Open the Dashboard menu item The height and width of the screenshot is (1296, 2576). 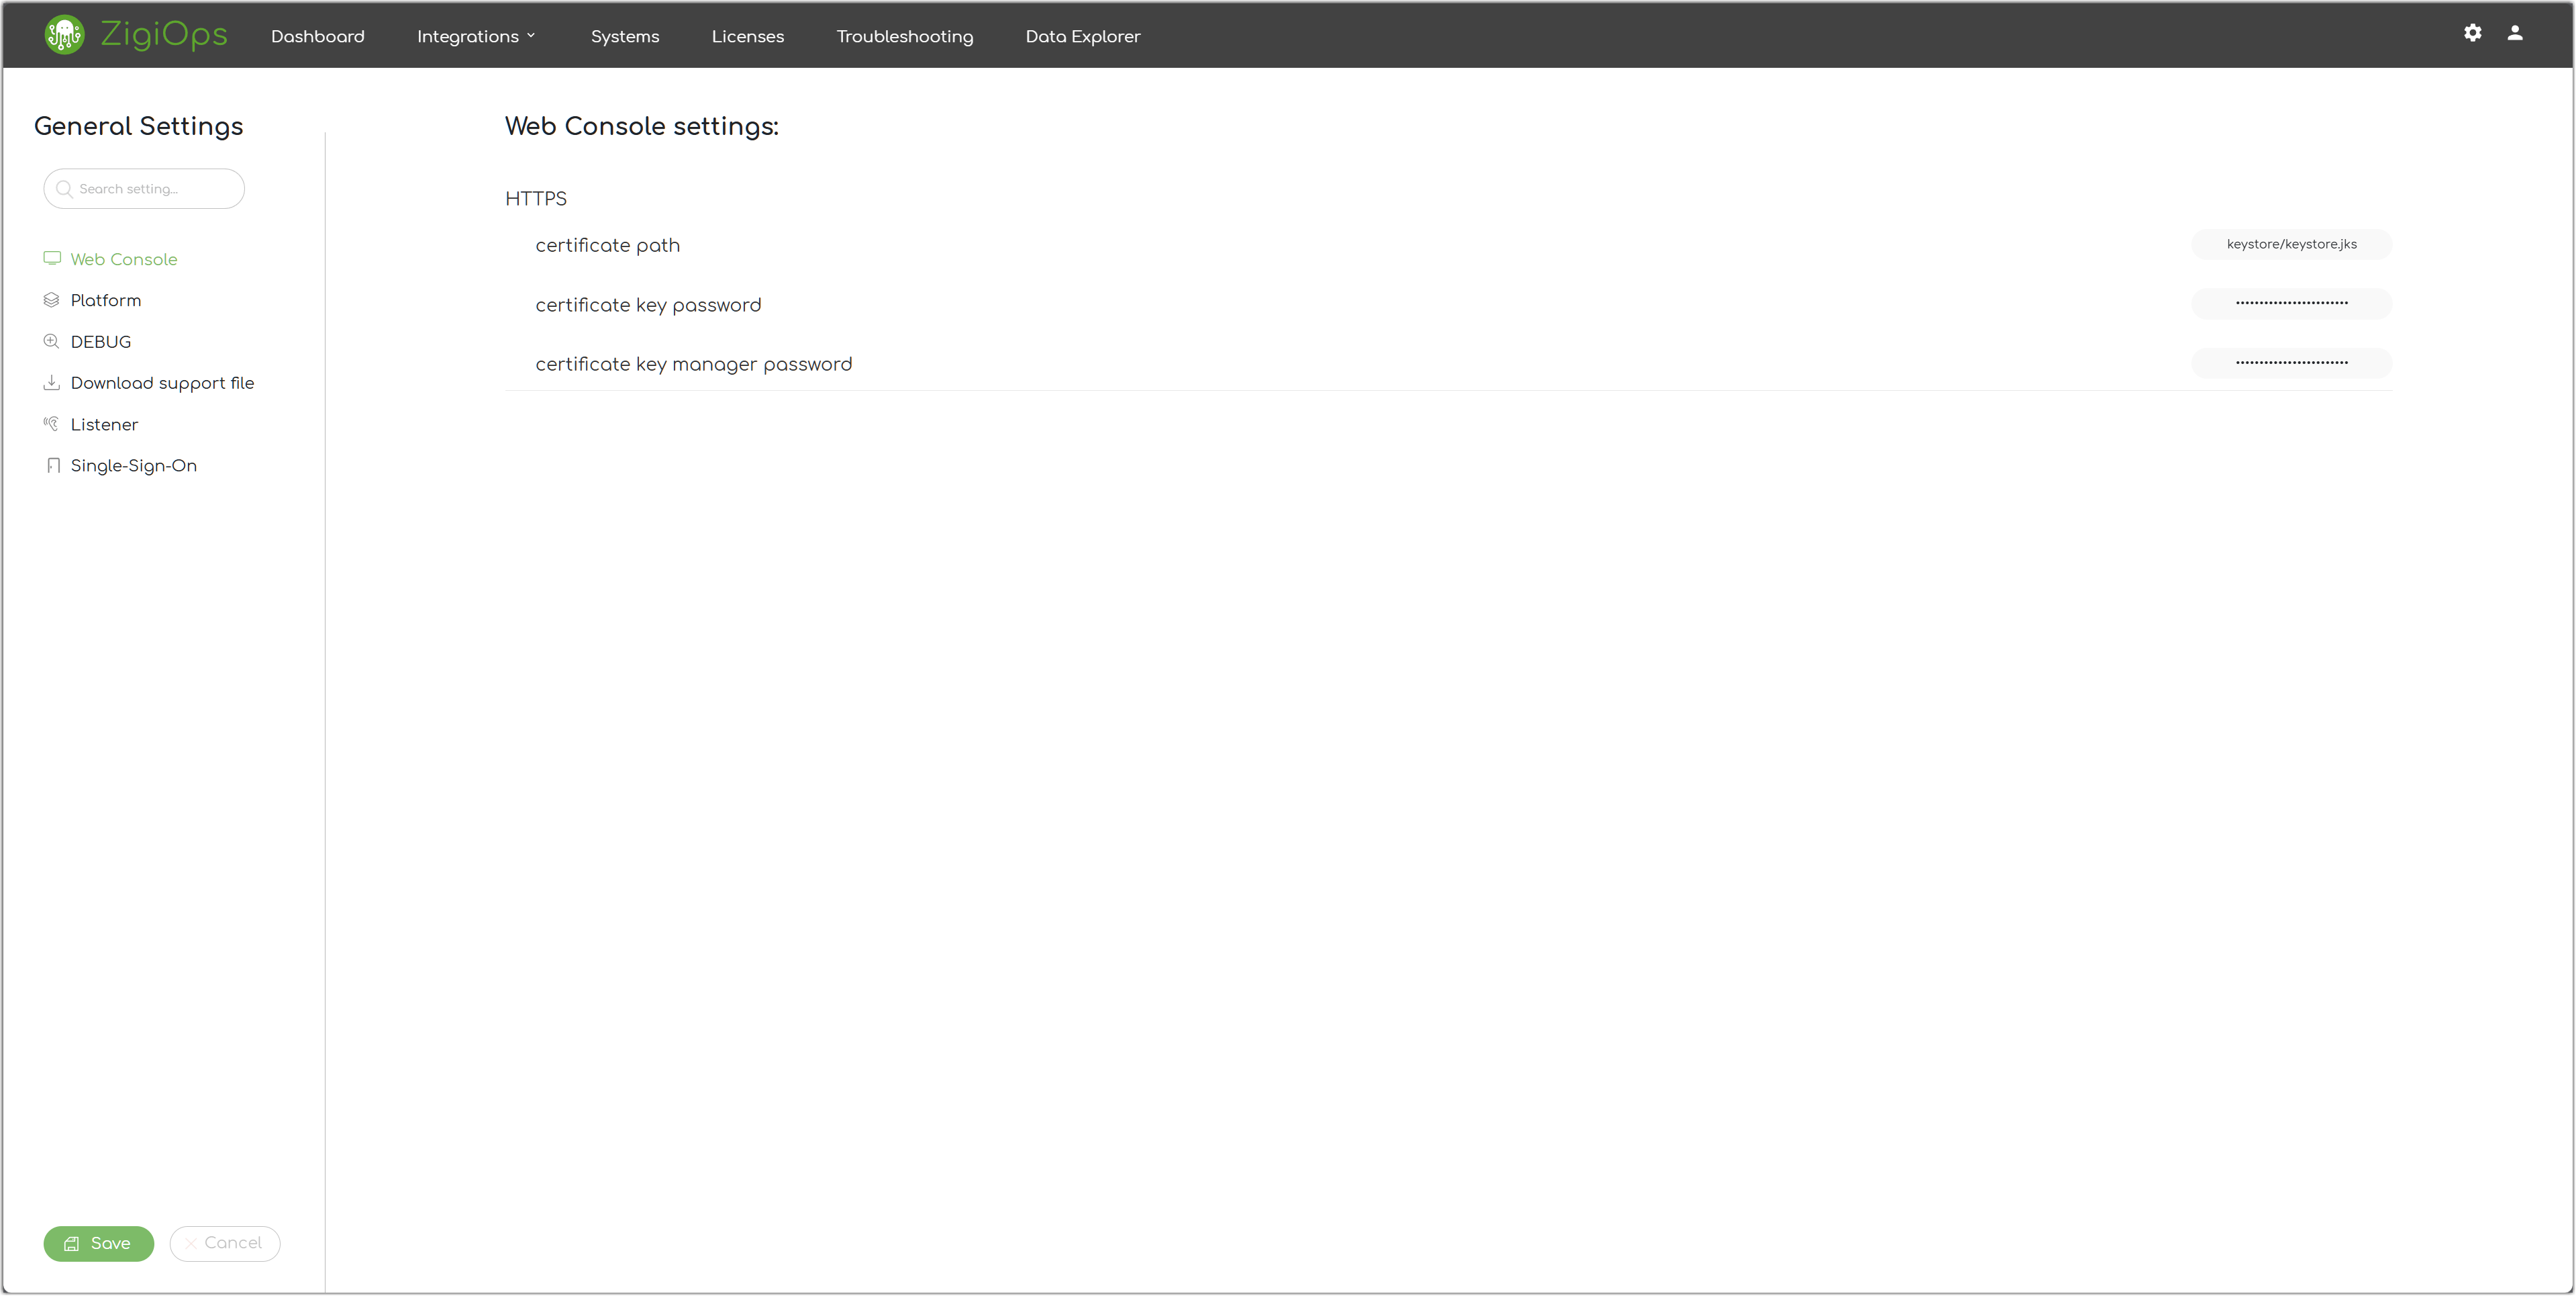click(x=317, y=36)
